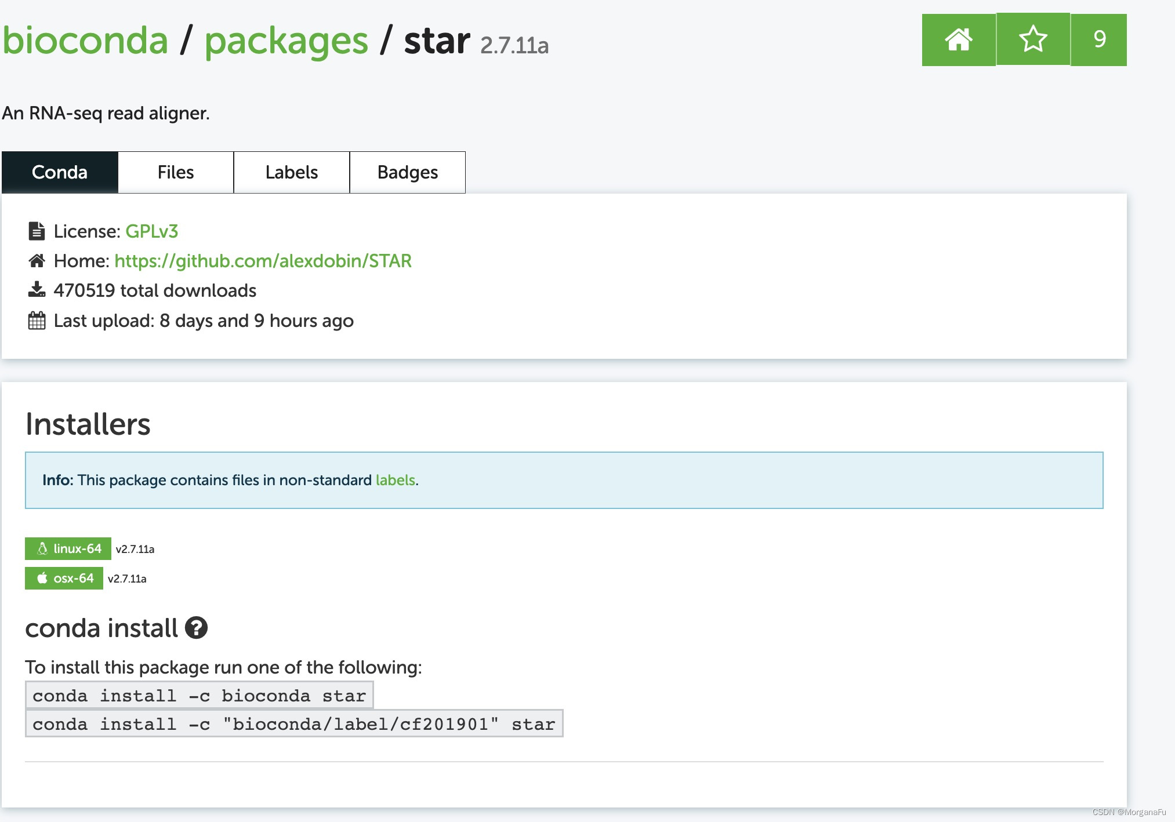Click the download icon beside total downloads
Image resolution: width=1175 pixels, height=822 pixels.
tap(37, 290)
